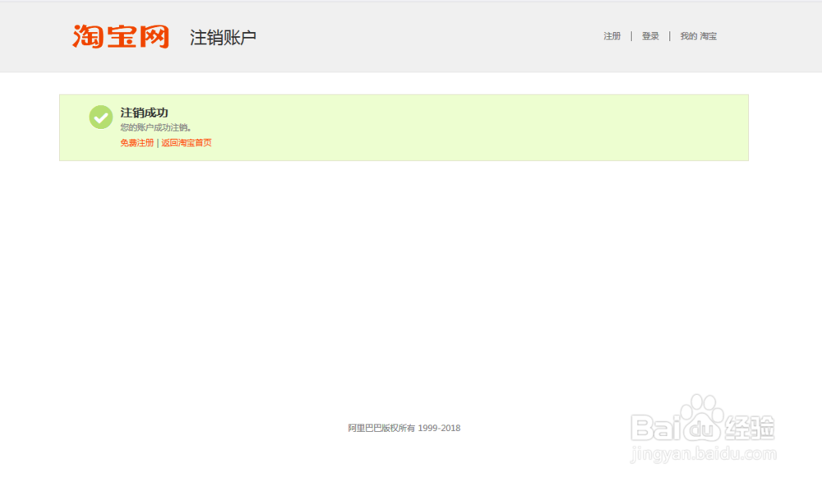Image resolution: width=822 pixels, height=482 pixels.
Task: Open the 登录 login link
Action: (649, 35)
